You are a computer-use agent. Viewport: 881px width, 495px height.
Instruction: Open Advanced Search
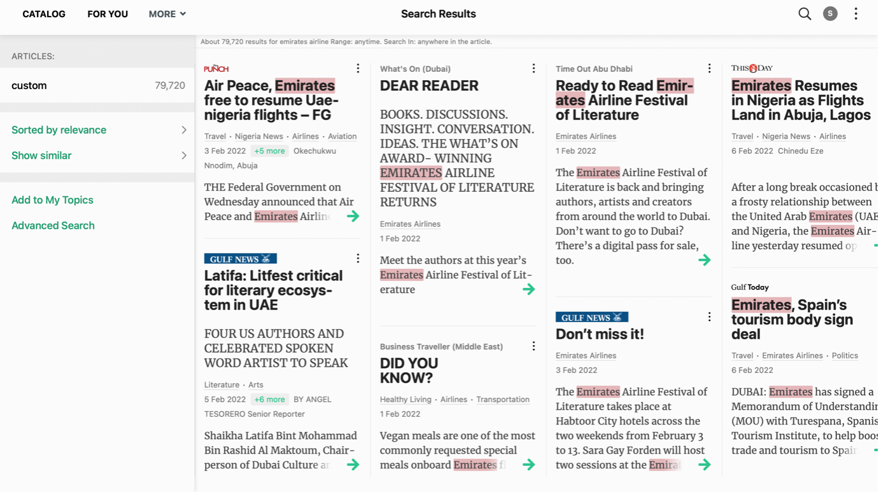click(x=53, y=226)
